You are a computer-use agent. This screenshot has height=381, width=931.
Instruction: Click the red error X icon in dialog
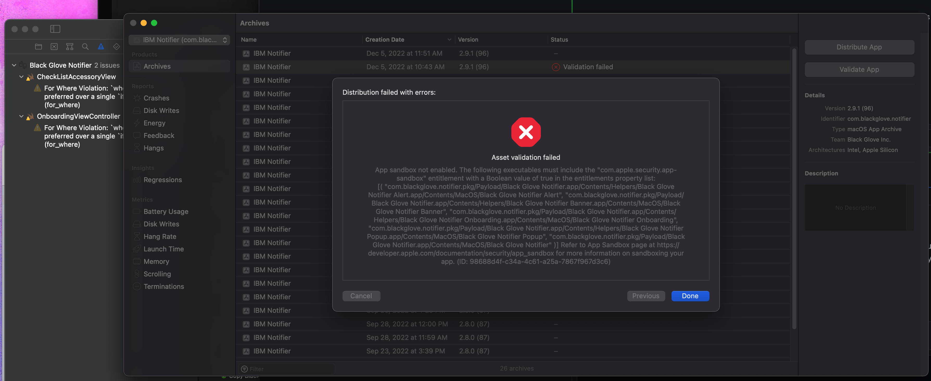click(x=526, y=132)
